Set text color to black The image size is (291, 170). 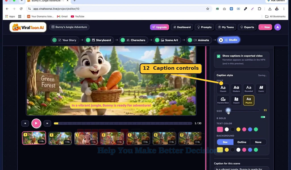pos(232,129)
